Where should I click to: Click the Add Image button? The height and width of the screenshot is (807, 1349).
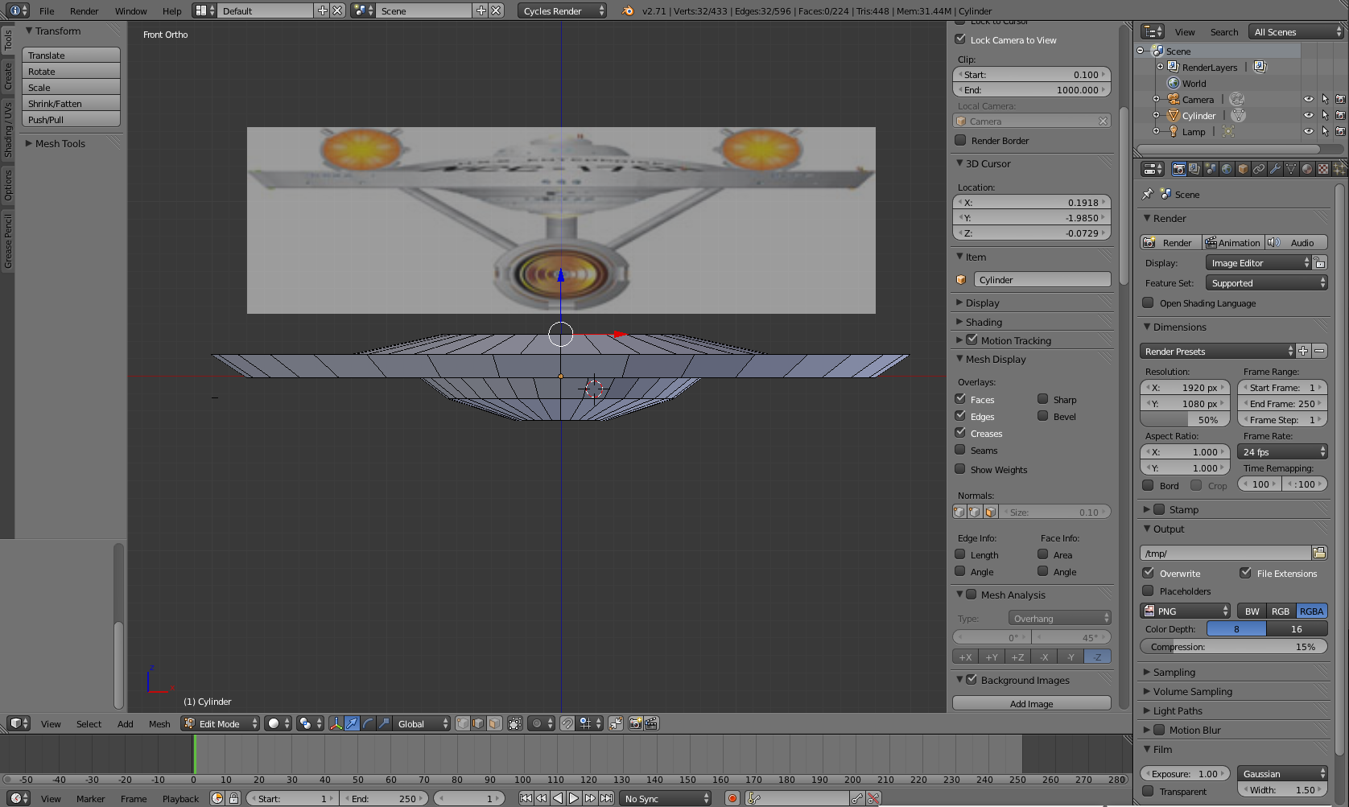pos(1032,703)
